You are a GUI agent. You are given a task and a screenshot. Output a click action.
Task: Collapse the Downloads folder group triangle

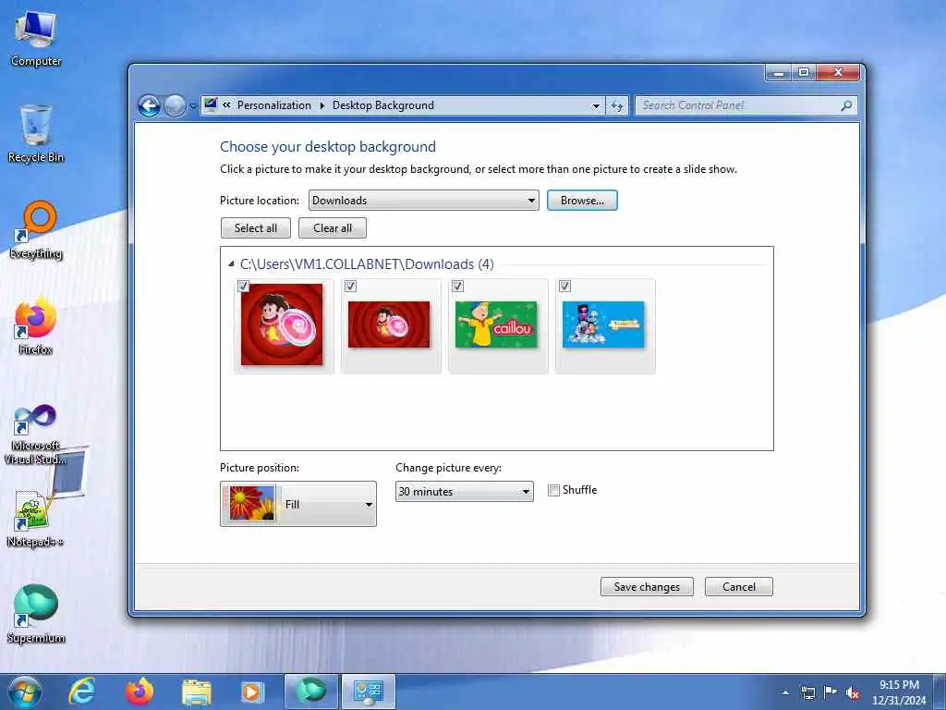[x=231, y=263]
